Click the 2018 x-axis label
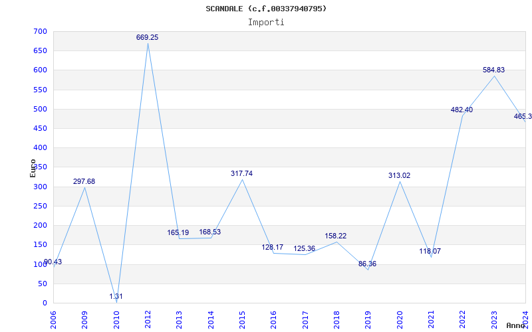Image resolution: width=532 pixels, height=332 pixels. [337, 319]
